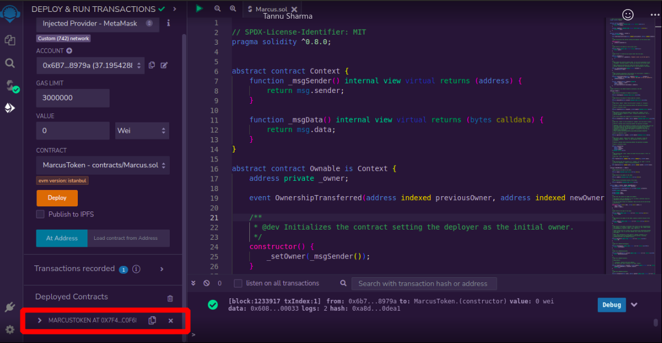This screenshot has height=343, width=662.
Task: Click the At Address button
Action: point(62,238)
